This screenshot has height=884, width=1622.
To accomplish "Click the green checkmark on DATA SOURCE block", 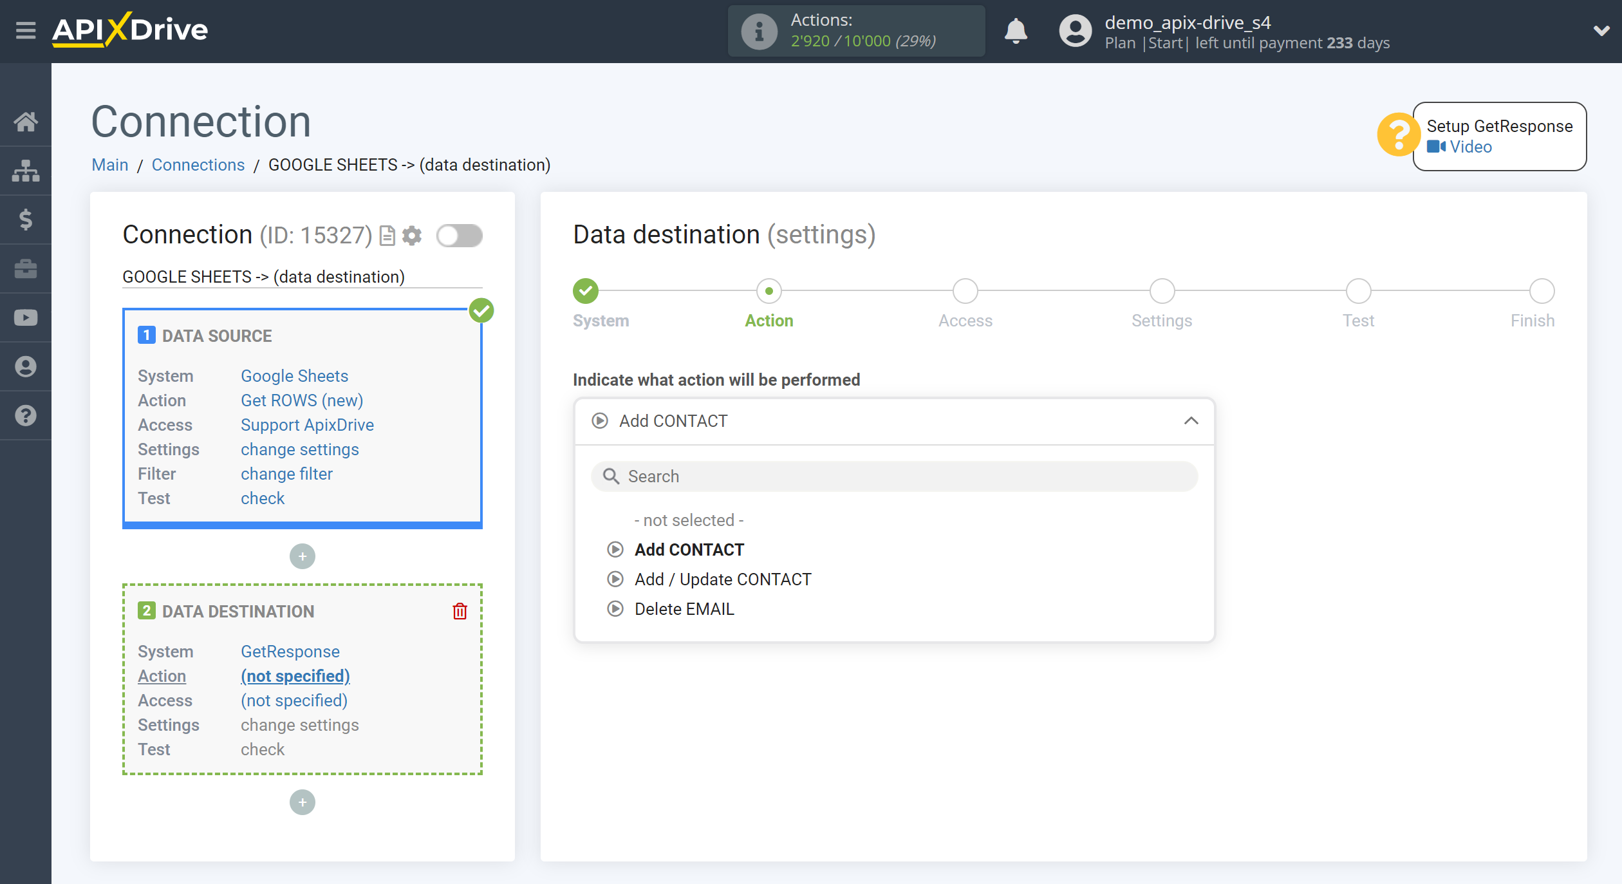I will (x=481, y=310).
